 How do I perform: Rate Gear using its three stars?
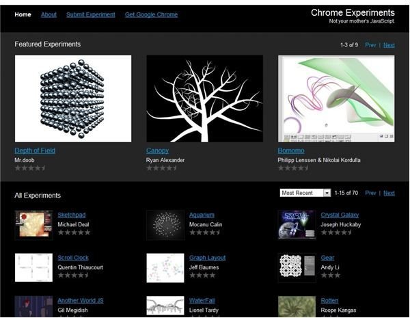click(x=331, y=276)
